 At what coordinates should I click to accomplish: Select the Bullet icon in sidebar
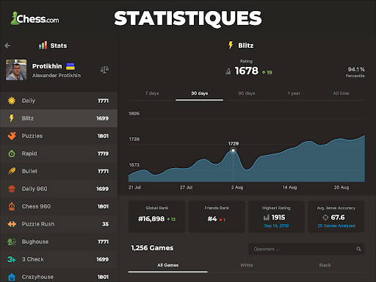12,171
